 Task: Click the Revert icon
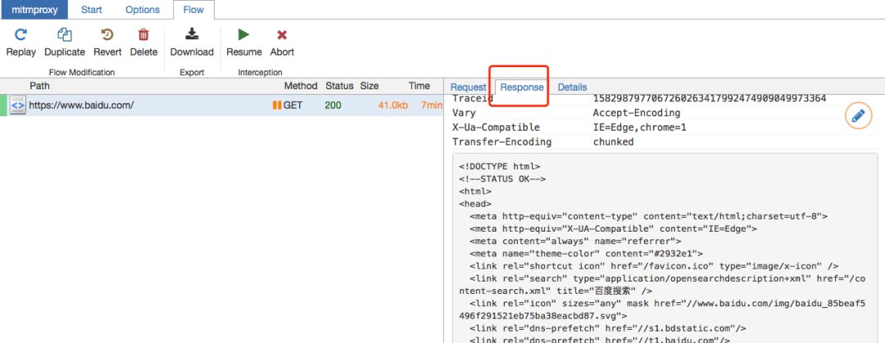pos(107,35)
